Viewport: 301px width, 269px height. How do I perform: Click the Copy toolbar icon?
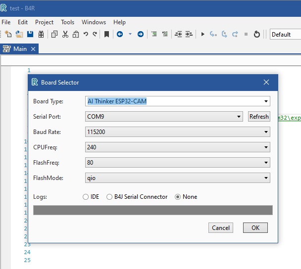pos(54,34)
